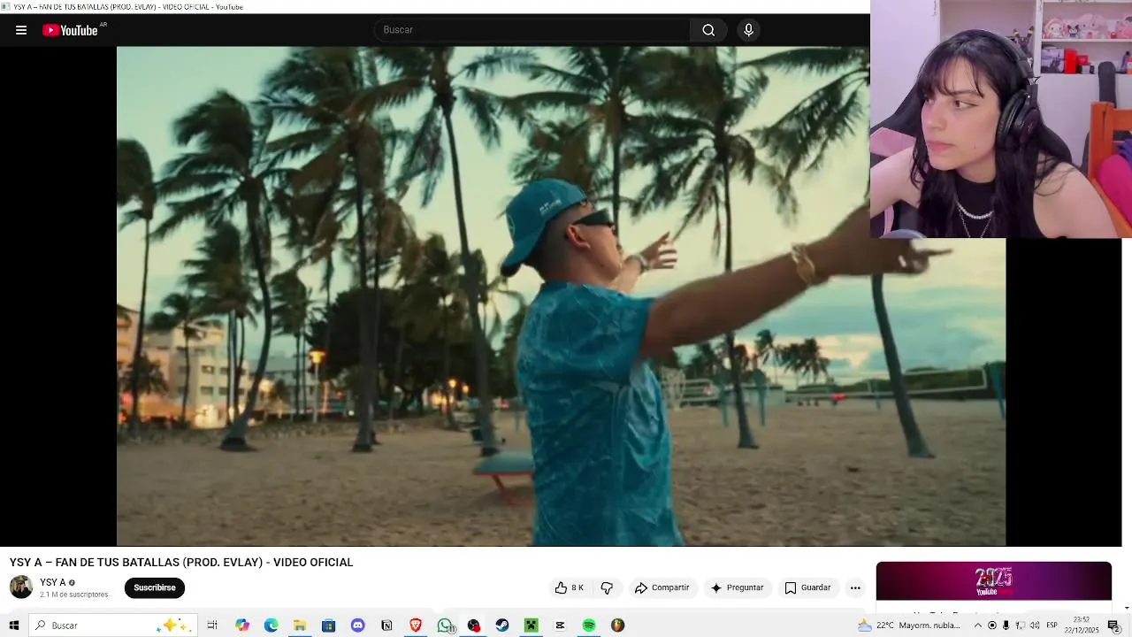
Task: Change the ESP input language
Action: (1052, 625)
